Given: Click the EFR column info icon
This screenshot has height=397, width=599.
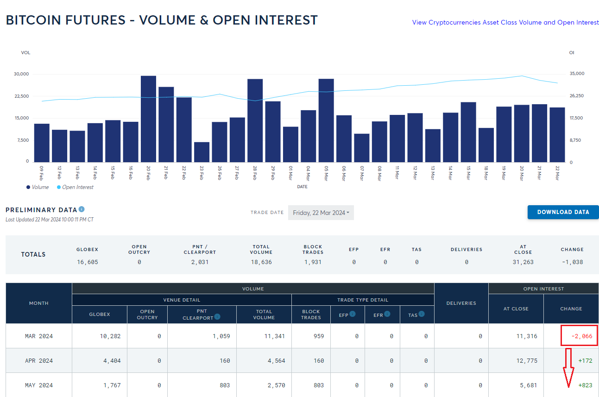Looking at the screenshot, I should (387, 314).
